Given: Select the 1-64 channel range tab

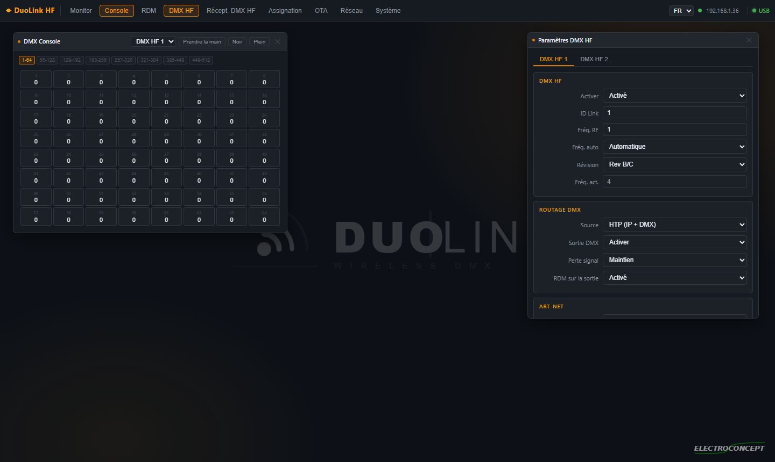Looking at the screenshot, I should point(27,60).
